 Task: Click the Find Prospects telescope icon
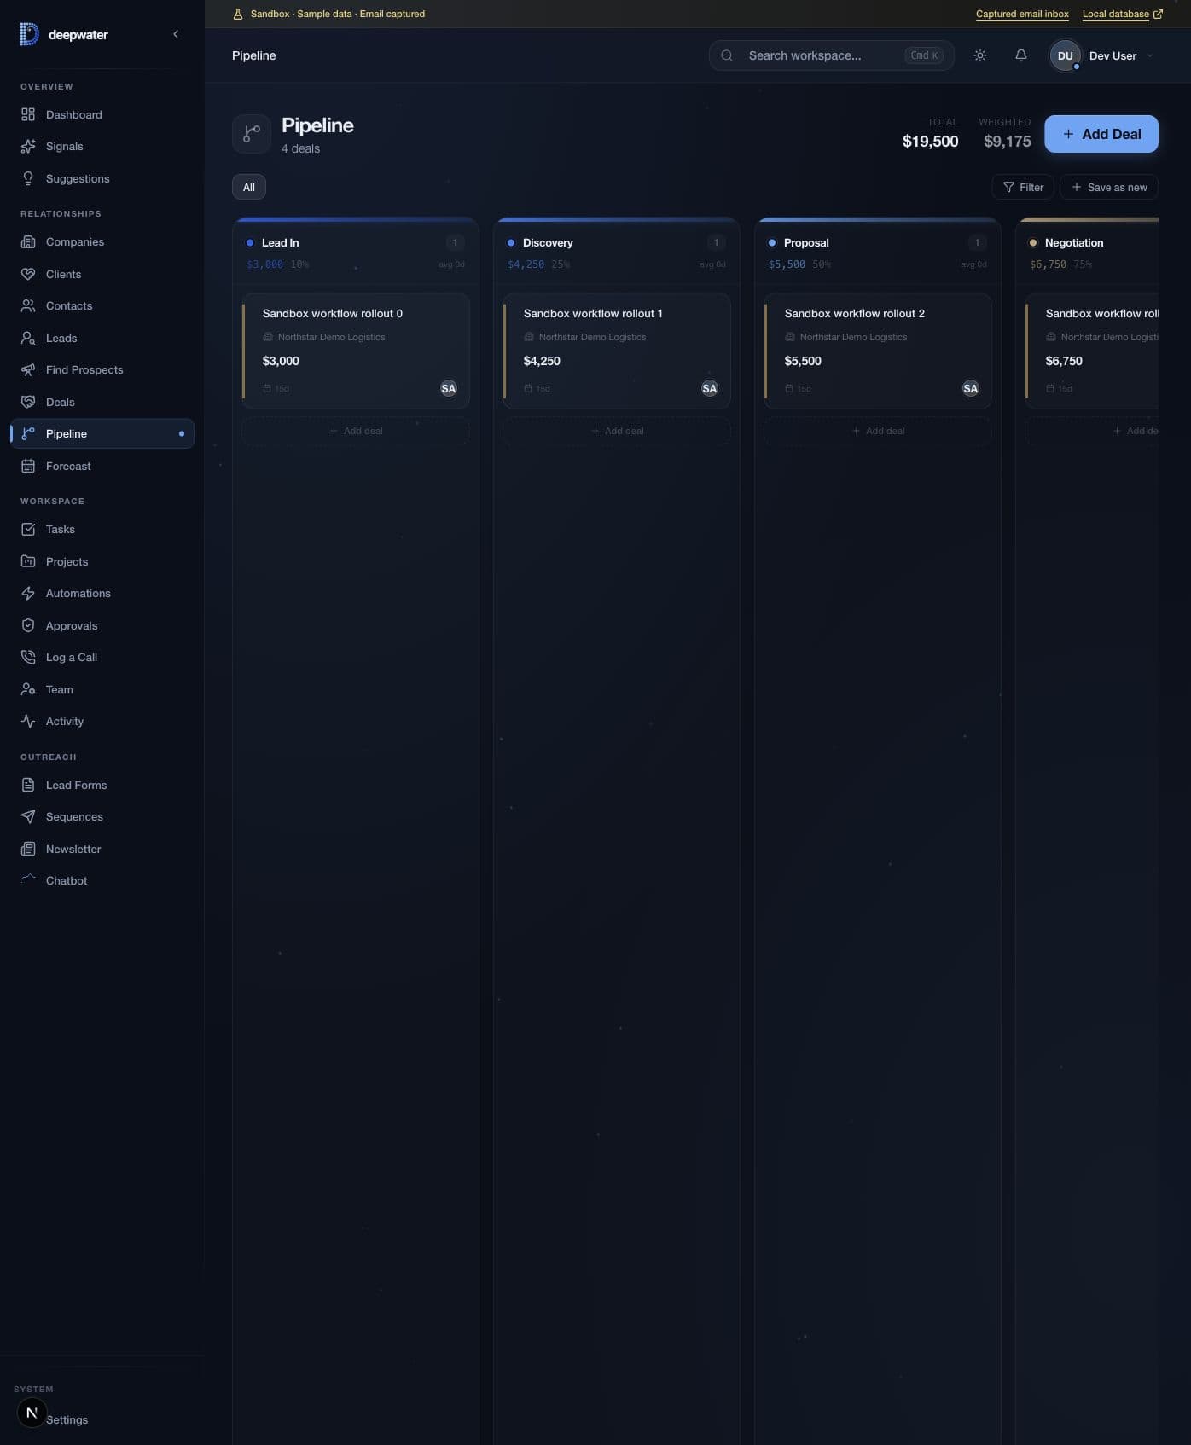28,369
